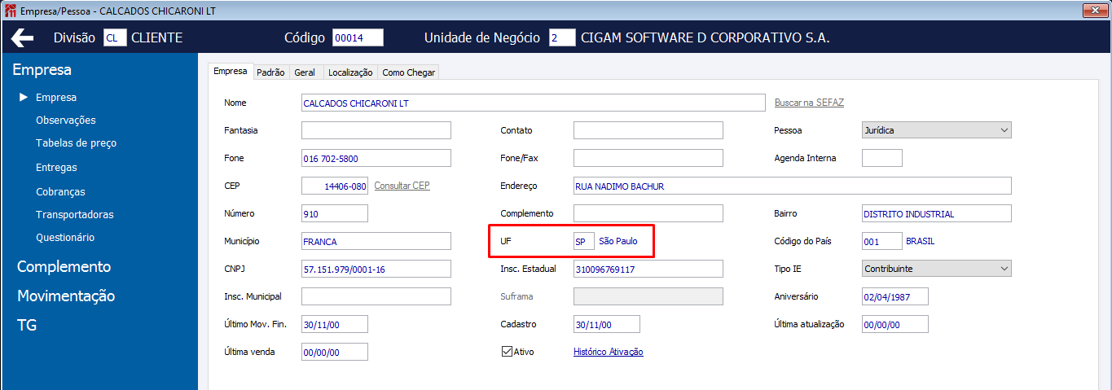Click the Agenda Interna input field

(882, 158)
